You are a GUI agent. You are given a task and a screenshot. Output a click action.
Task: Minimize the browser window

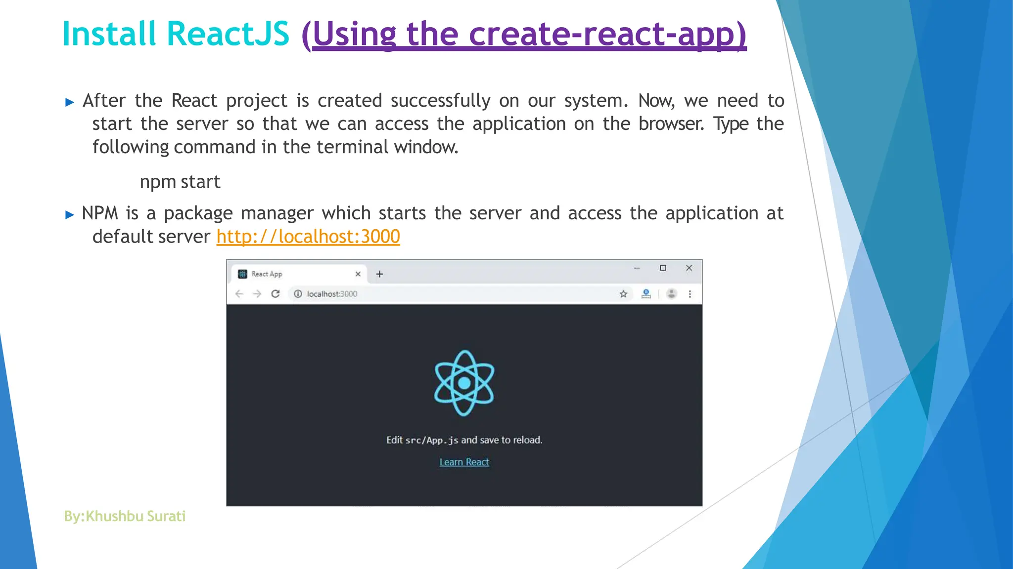click(637, 268)
